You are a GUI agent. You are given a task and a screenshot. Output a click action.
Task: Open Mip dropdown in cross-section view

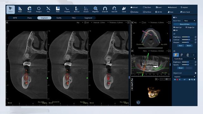(x=80, y=22)
